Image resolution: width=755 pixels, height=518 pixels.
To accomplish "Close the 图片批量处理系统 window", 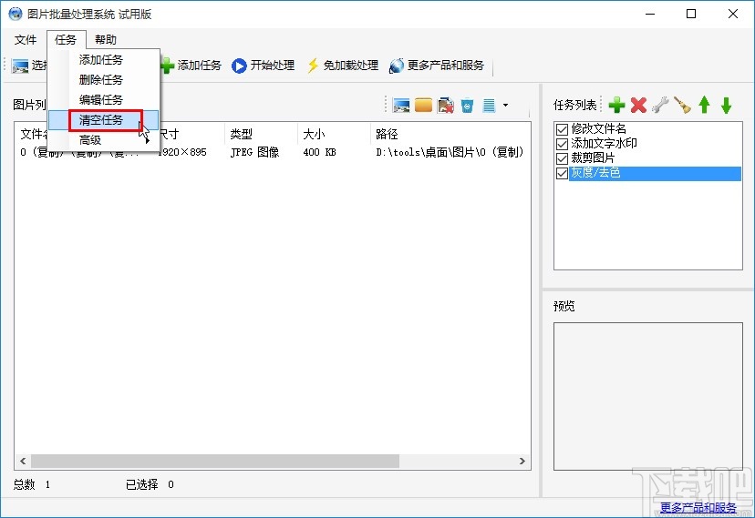I will click(733, 14).
